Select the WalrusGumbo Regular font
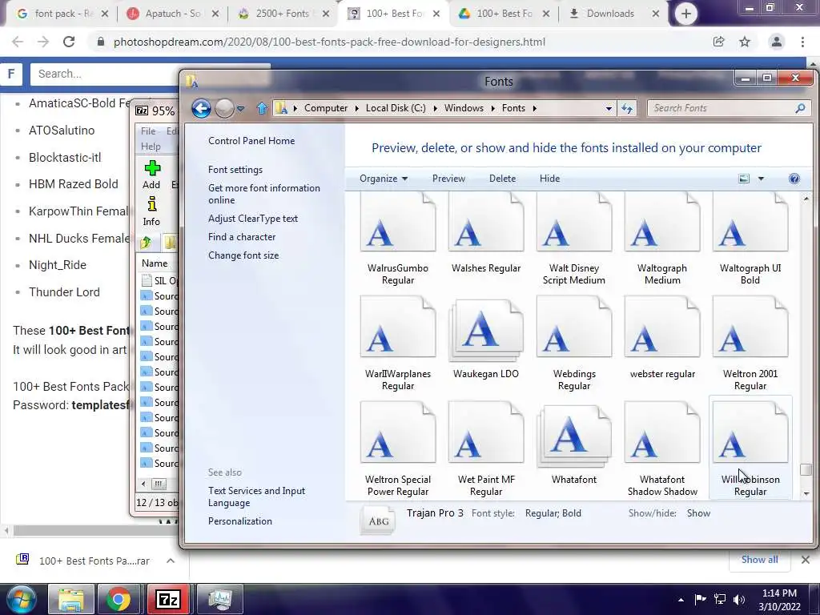This screenshot has width=820, height=615. [x=398, y=239]
